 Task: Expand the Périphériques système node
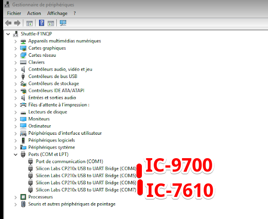16,147
